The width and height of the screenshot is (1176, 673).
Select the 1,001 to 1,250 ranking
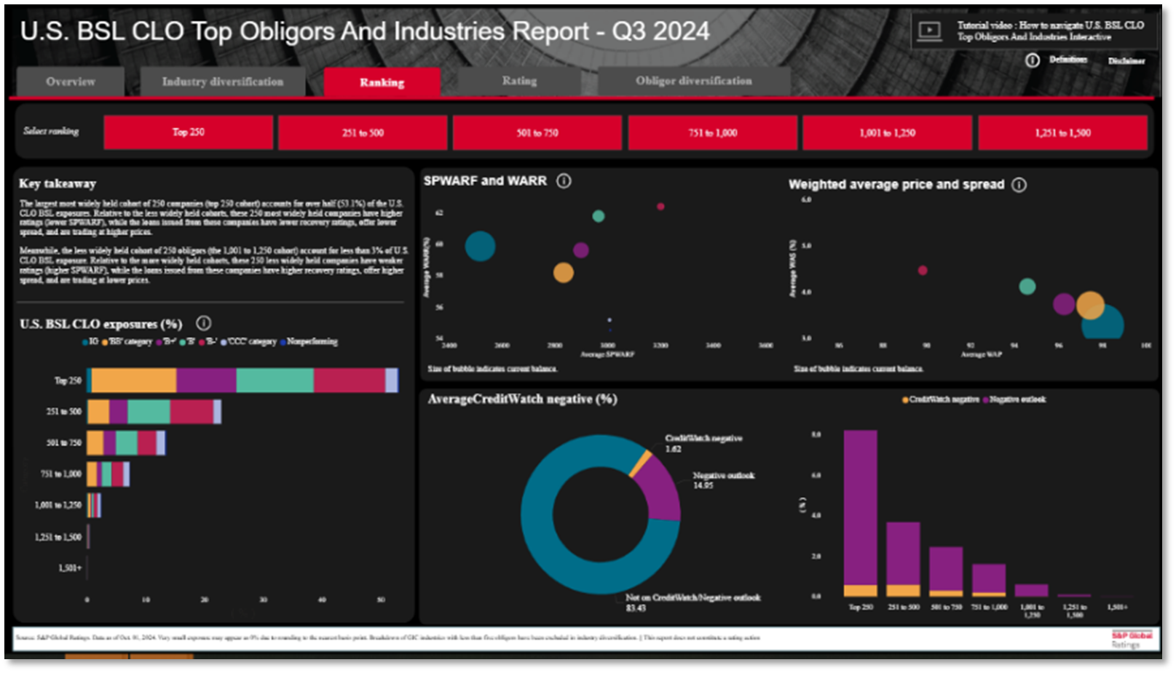click(x=887, y=132)
